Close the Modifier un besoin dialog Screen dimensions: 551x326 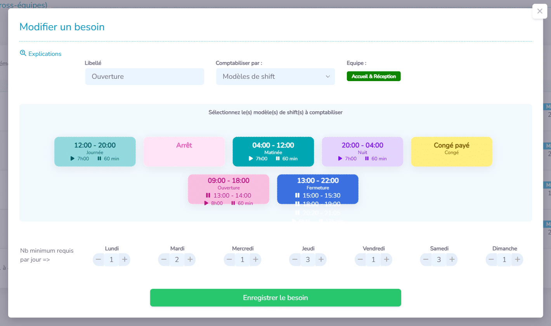tap(540, 11)
